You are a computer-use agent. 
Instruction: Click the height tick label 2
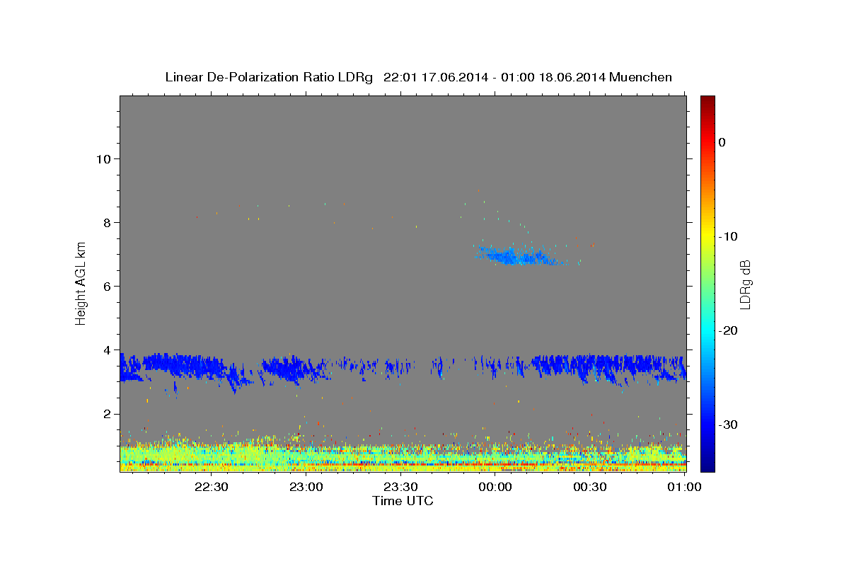pyautogui.click(x=106, y=414)
